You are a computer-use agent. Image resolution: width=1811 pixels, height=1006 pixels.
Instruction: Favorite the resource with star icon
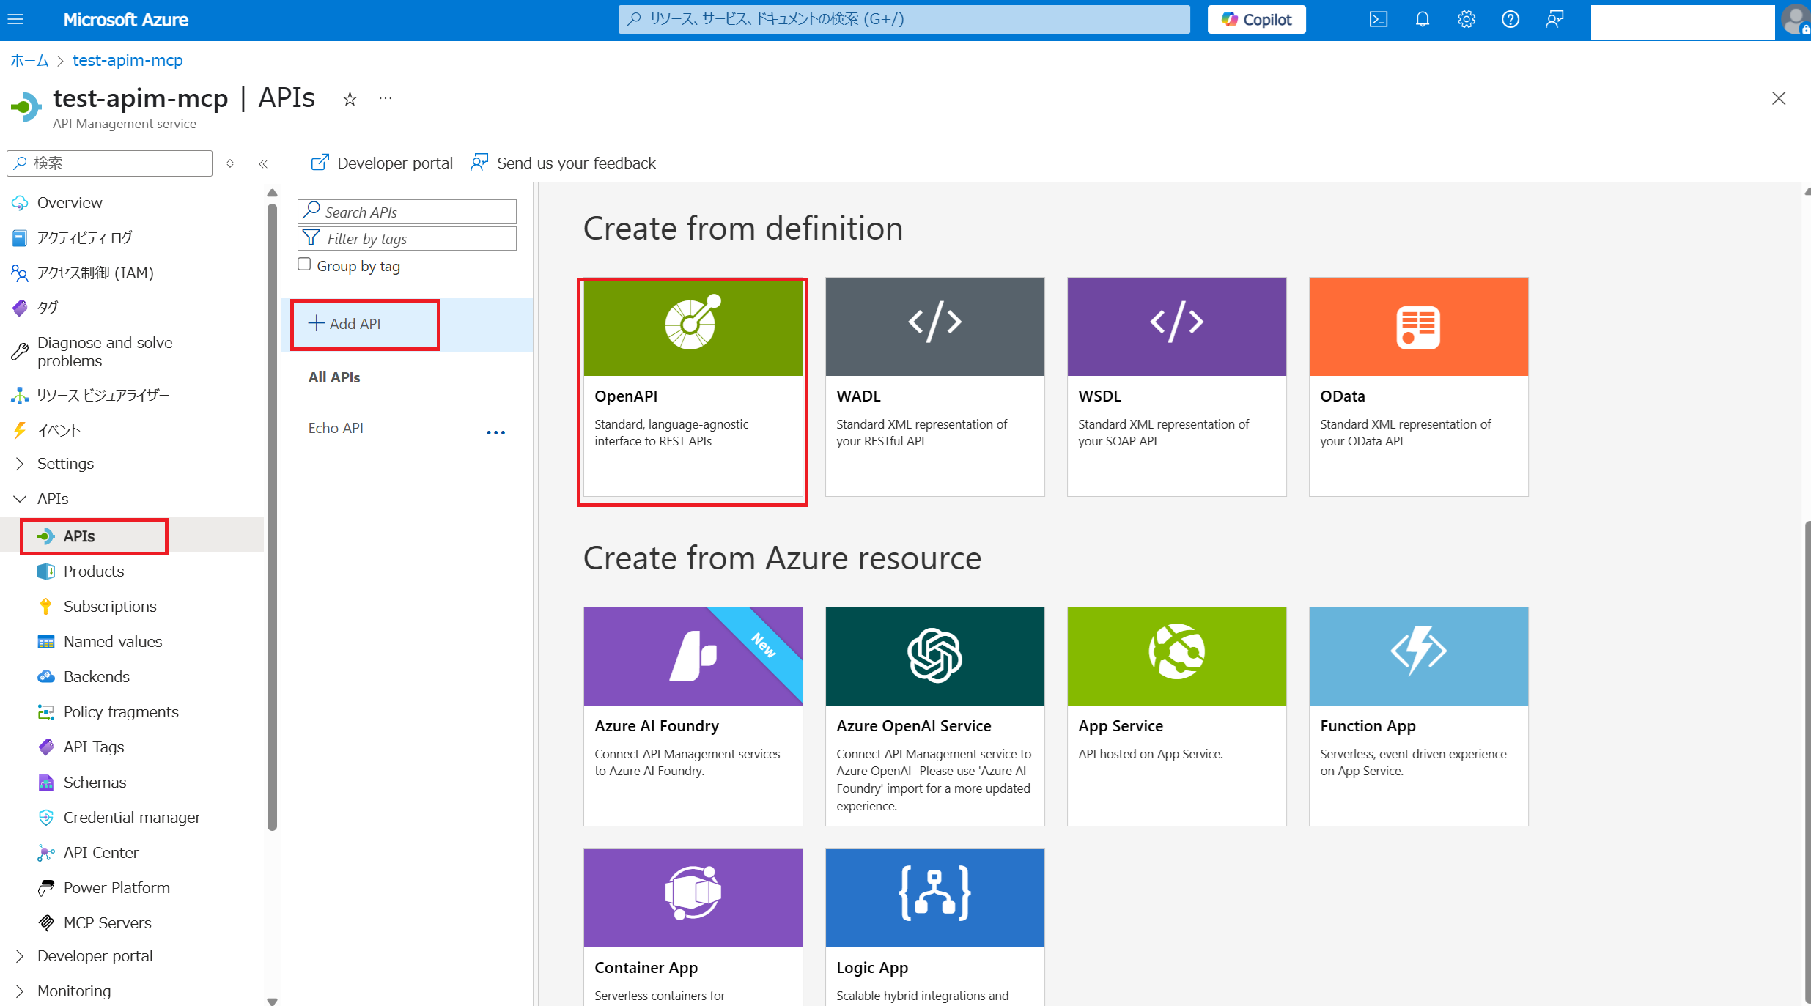(350, 99)
